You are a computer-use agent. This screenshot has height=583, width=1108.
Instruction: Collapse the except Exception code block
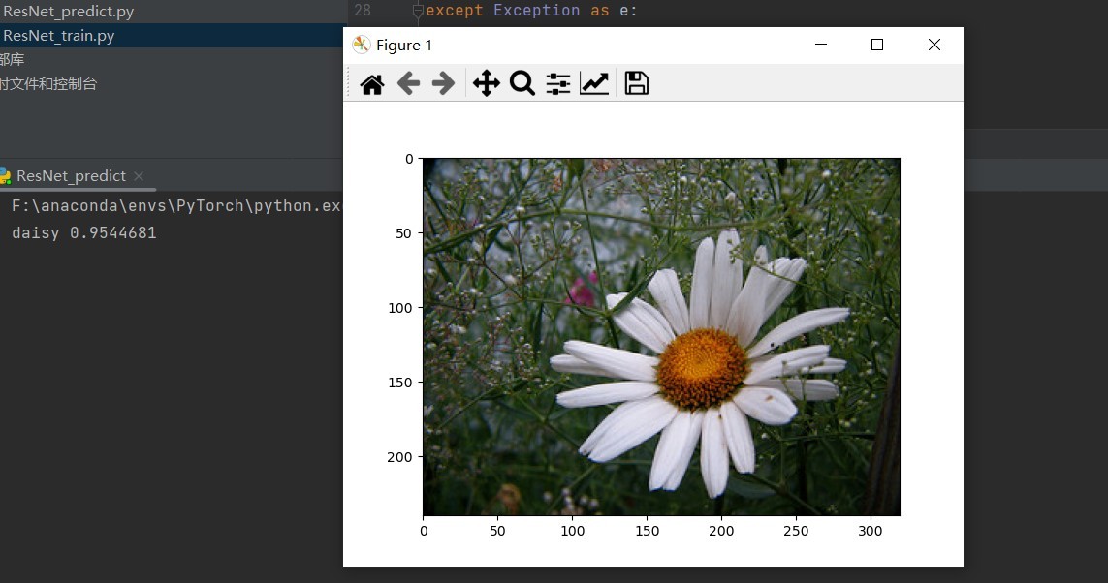(x=417, y=10)
